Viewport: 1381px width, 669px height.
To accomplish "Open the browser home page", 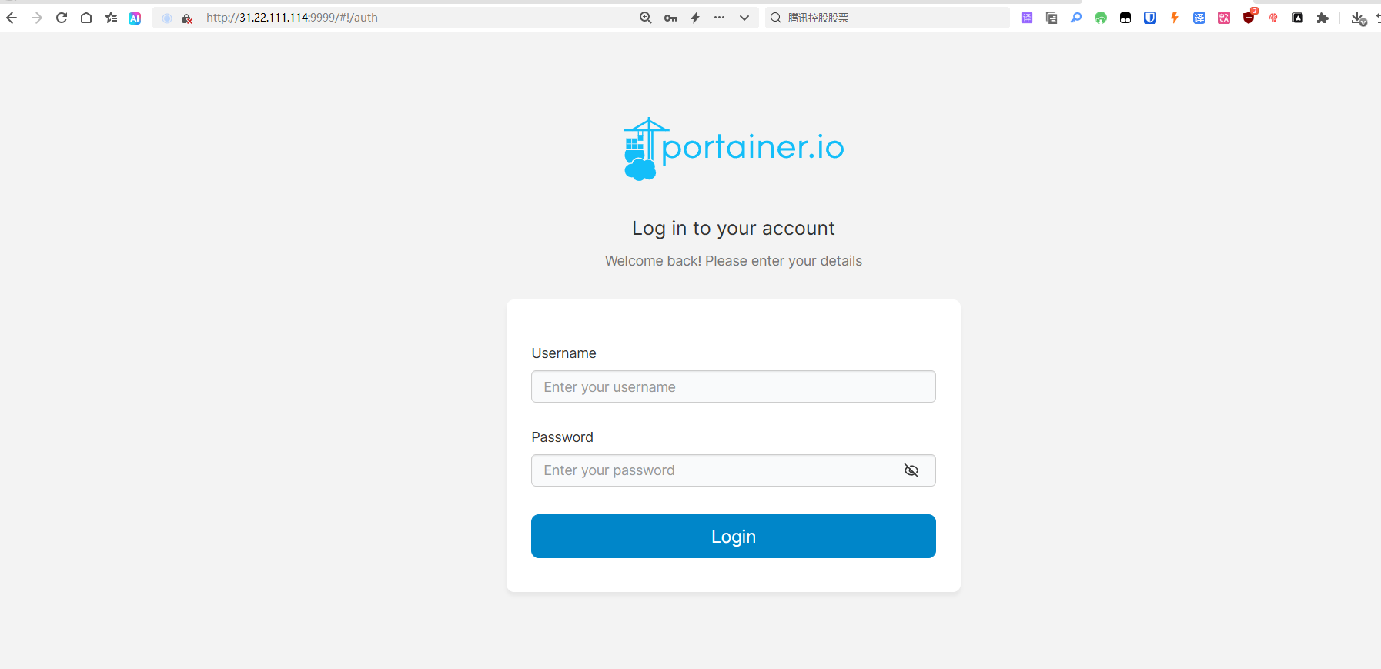I will [86, 18].
